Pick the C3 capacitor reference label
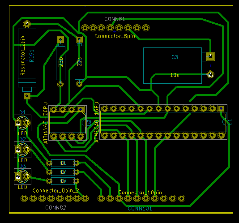239x223 pixels. (x=175, y=57)
